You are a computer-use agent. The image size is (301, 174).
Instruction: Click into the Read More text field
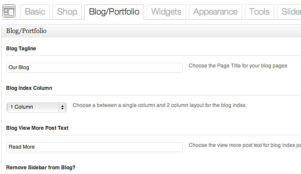point(95,147)
